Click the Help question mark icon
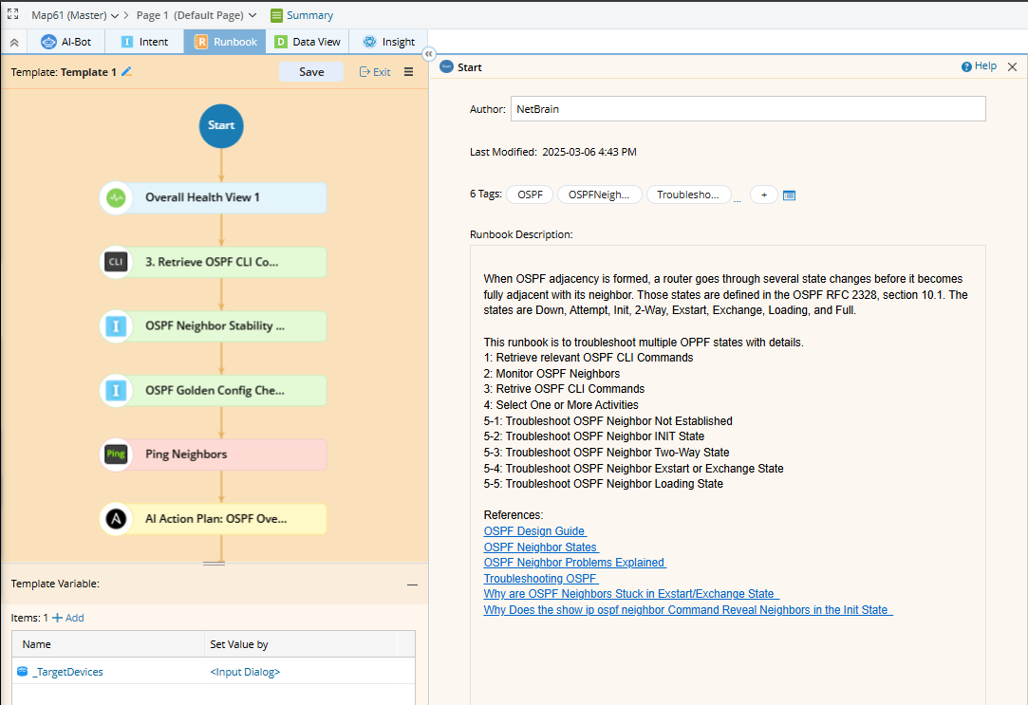This screenshot has height=705, width=1028. click(x=966, y=66)
